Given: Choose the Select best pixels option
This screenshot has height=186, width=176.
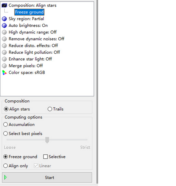Looking at the screenshot, I should (23, 134).
